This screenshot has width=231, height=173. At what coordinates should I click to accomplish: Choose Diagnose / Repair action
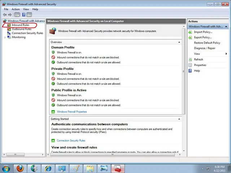pyautogui.click(x=205, y=48)
